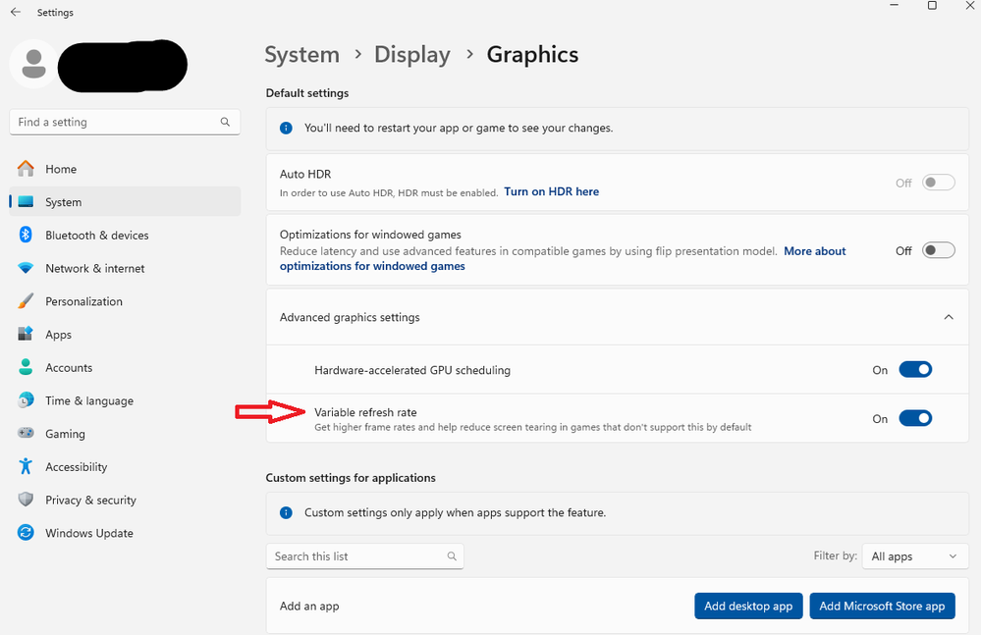Click the Turn on HDR here link

click(x=551, y=191)
